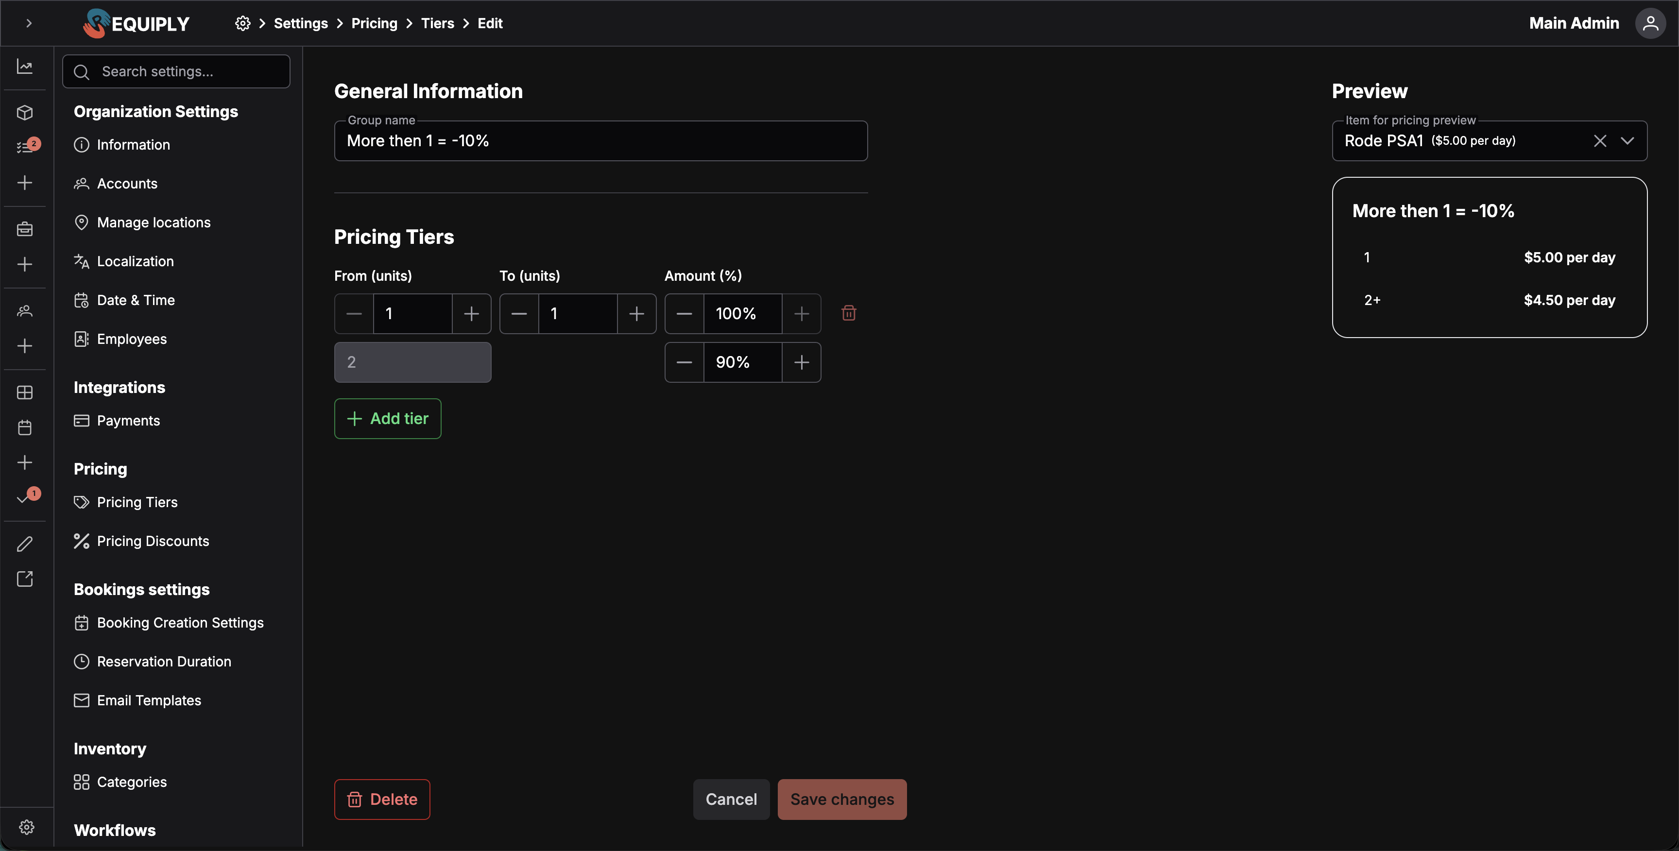Go to Pricing in the breadcrumb
The height and width of the screenshot is (851, 1679).
coord(374,23)
